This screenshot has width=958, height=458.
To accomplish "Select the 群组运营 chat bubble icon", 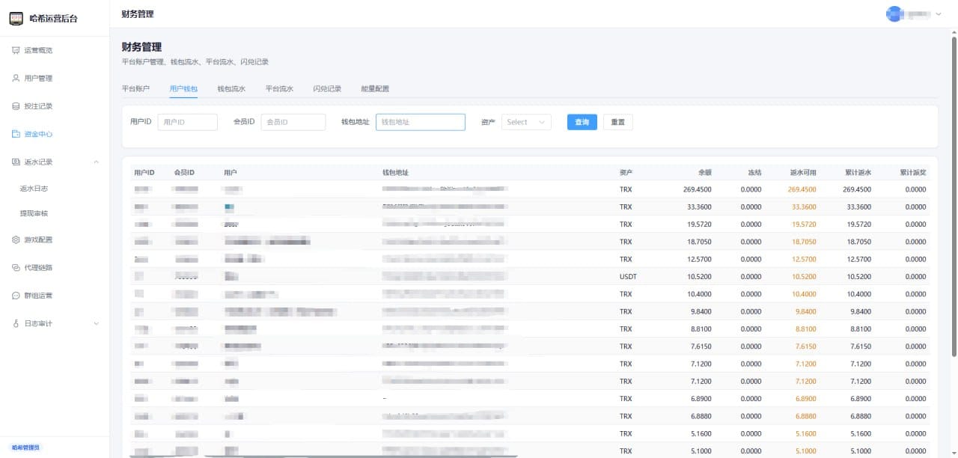I will pyautogui.click(x=16, y=296).
